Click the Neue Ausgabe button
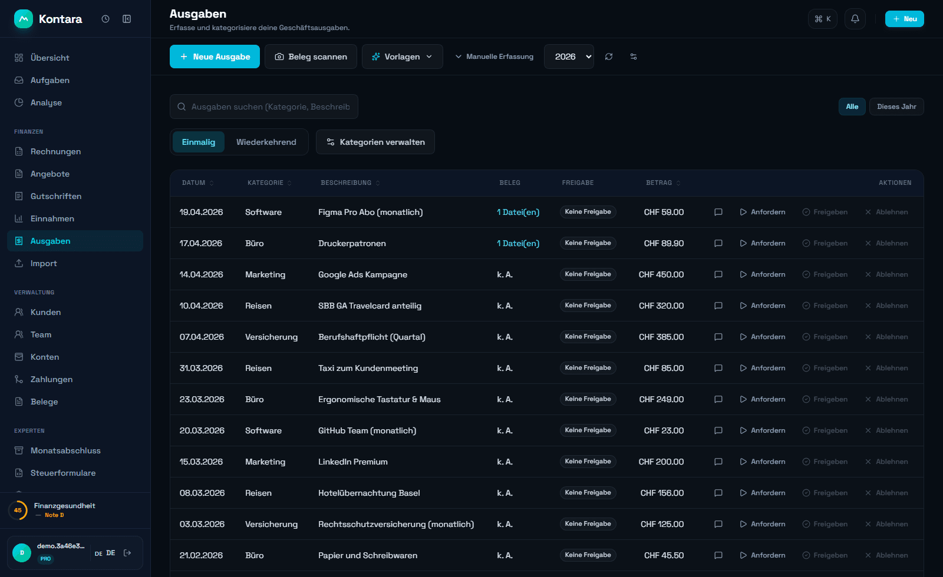 (x=215, y=57)
